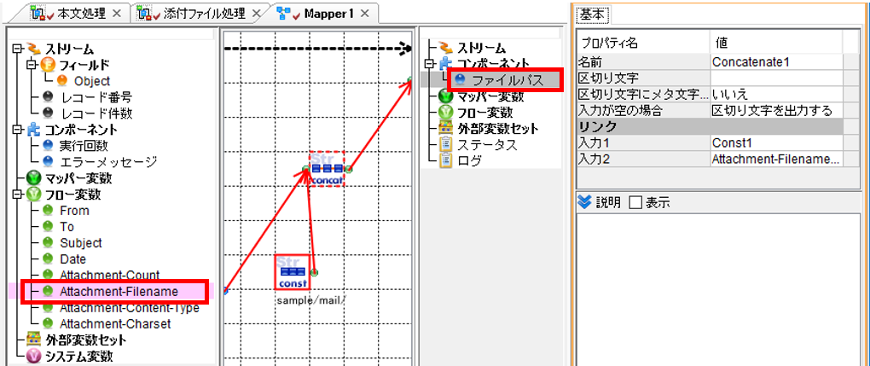Screen dimensions: 870x366
Task: Click the right マッパー変数 icon
Action: 445,96
